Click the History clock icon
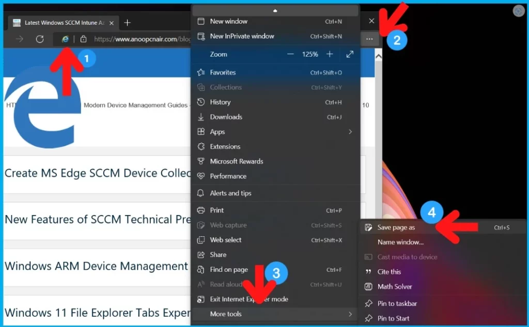The height and width of the screenshot is (327, 529). point(201,102)
